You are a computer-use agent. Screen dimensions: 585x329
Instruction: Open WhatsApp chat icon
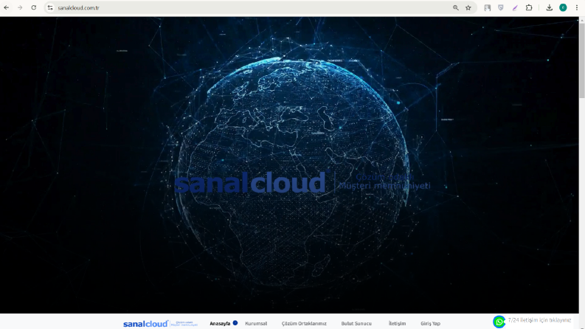click(x=499, y=322)
